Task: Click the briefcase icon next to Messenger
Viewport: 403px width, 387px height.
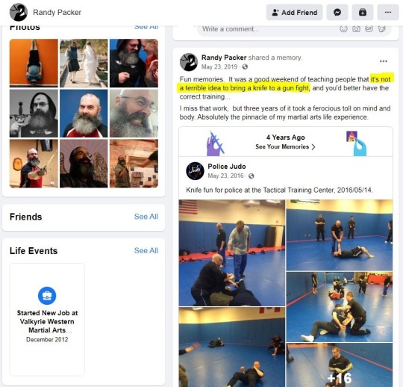Action: [363, 13]
